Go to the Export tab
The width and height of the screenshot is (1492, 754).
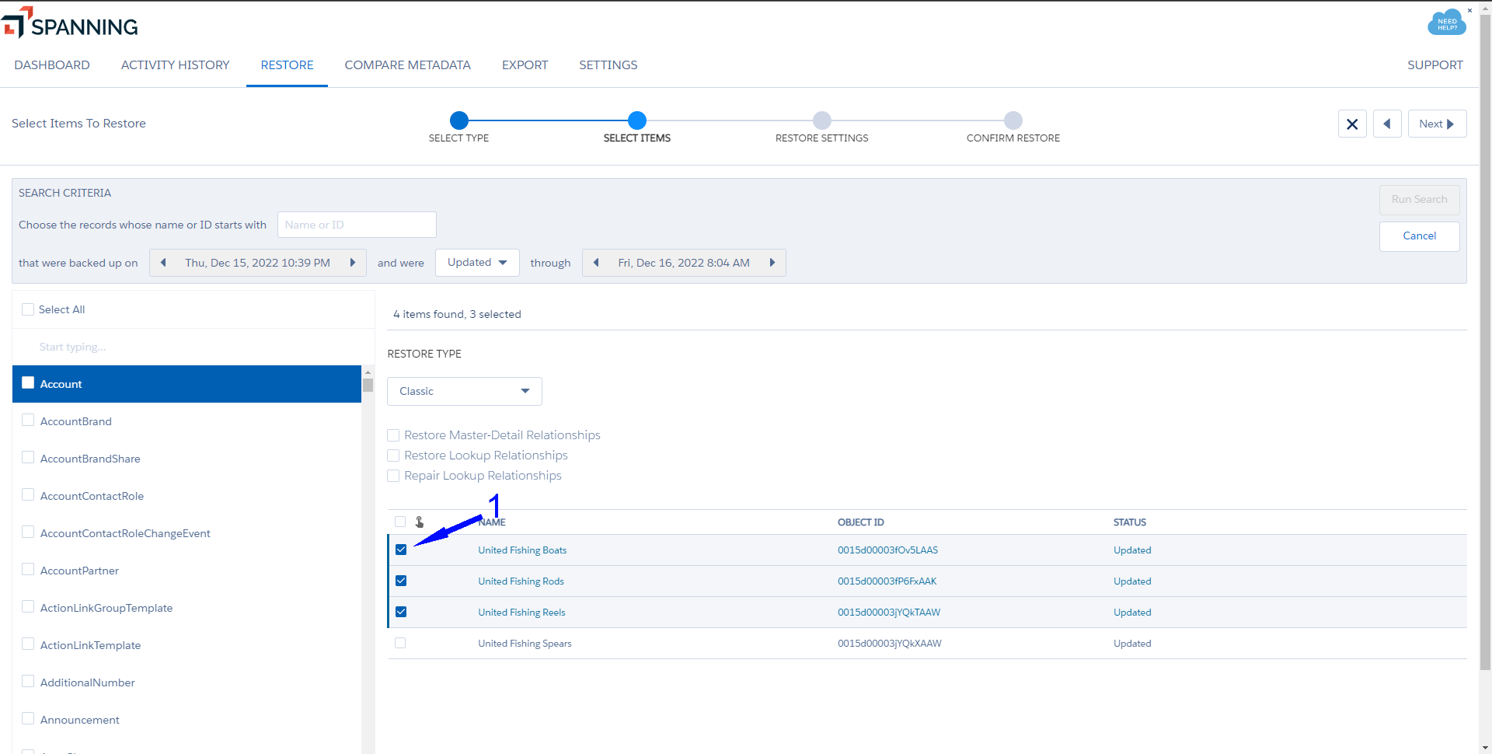pos(525,65)
